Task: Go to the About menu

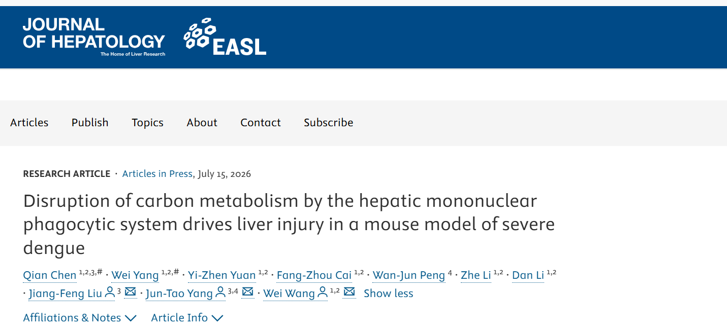Action: coord(202,123)
